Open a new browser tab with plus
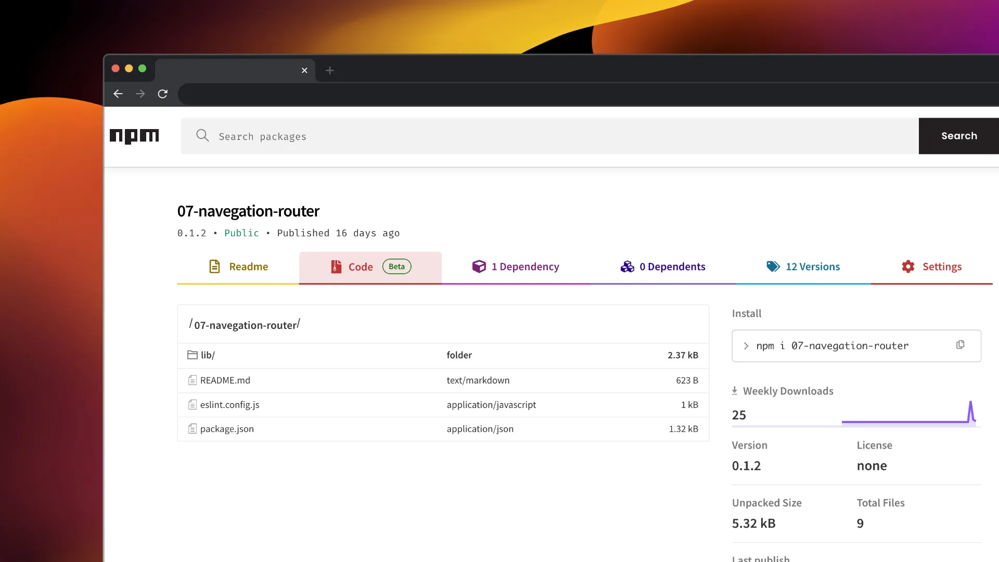Screen dimensions: 999x562 tap(330, 70)
